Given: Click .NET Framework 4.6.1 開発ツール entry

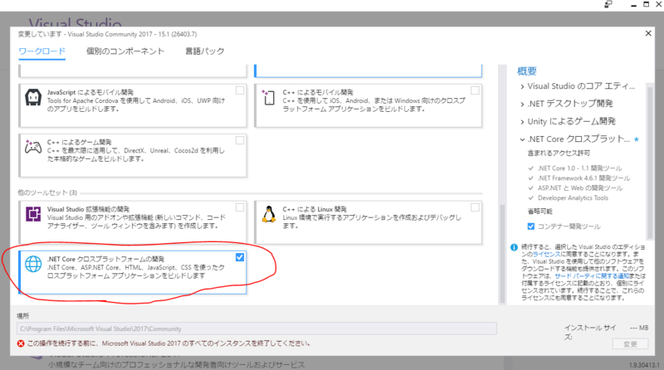Looking at the screenshot, I should [x=584, y=178].
